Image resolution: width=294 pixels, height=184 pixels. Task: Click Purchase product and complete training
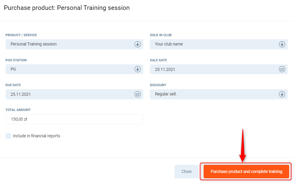click(246, 172)
